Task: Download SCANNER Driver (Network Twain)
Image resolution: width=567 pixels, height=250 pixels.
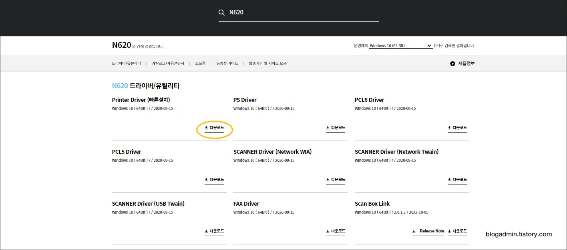Action: pyautogui.click(x=457, y=180)
